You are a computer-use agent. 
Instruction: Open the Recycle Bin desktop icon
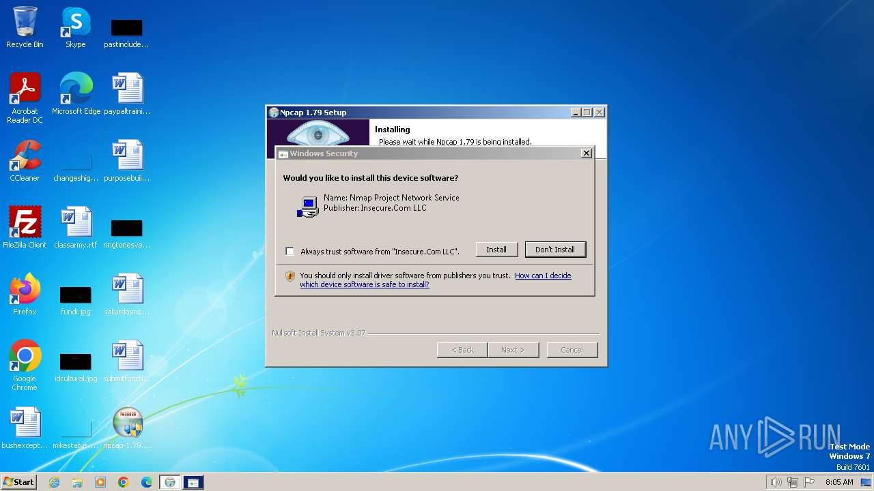[25, 27]
